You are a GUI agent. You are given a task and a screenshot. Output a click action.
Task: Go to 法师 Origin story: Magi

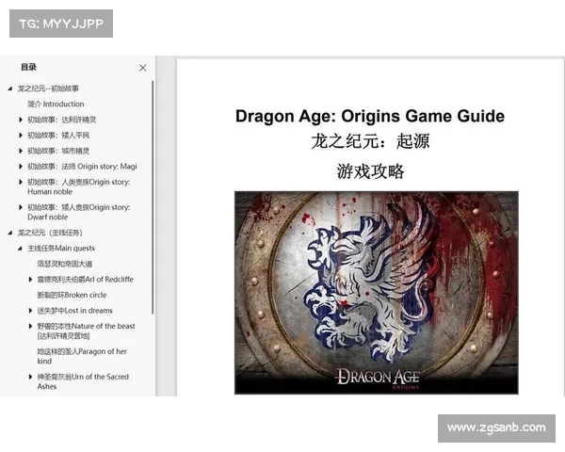[82, 166]
